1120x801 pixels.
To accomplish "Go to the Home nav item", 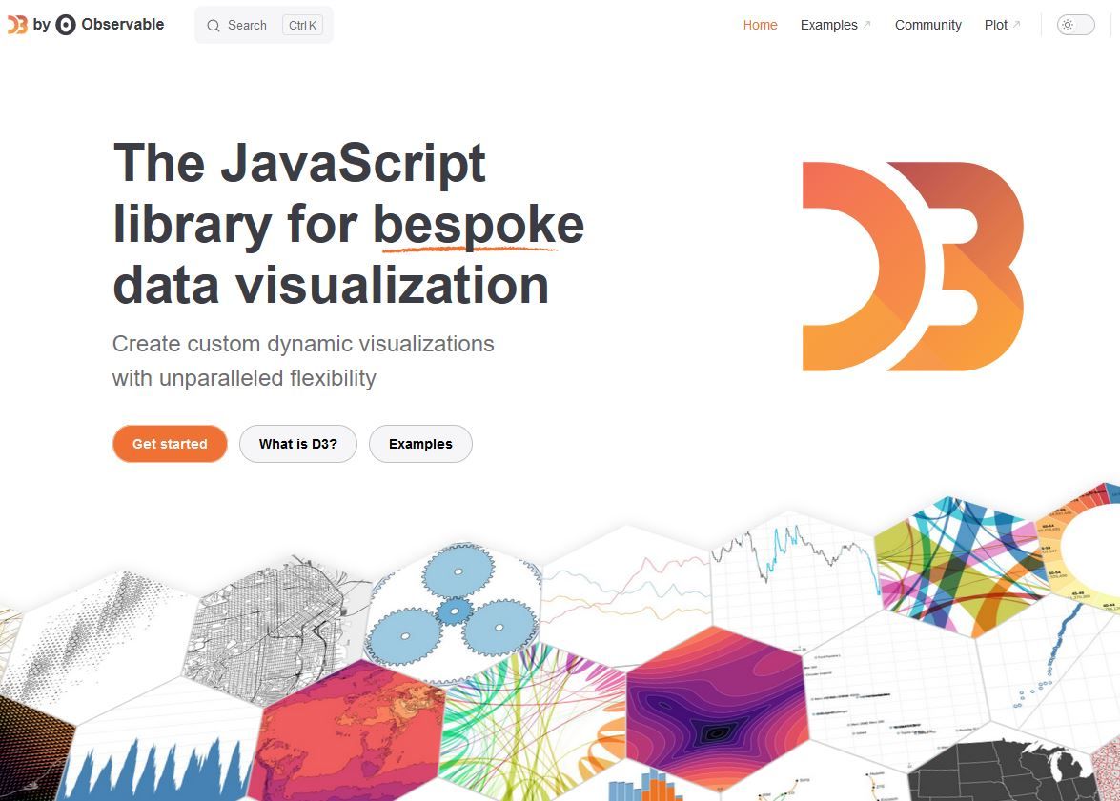I will (760, 25).
